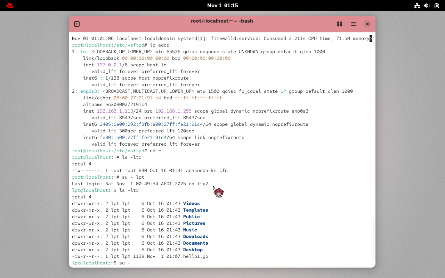Image resolution: width=445 pixels, height=278 pixels.
Task: Close the terminal window
Action: coord(367,24)
